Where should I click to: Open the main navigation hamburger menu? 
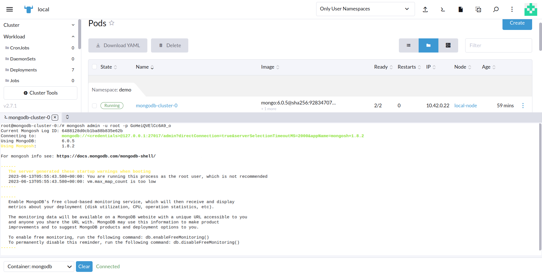(9, 9)
